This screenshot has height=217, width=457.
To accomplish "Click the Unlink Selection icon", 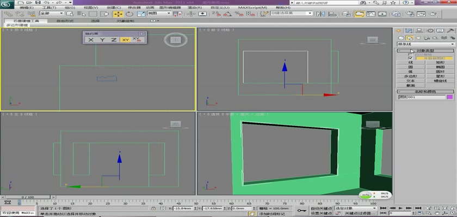I will pos(20,14).
